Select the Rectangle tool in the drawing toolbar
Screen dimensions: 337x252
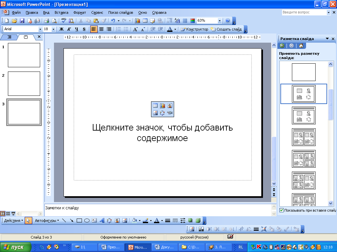79,220
